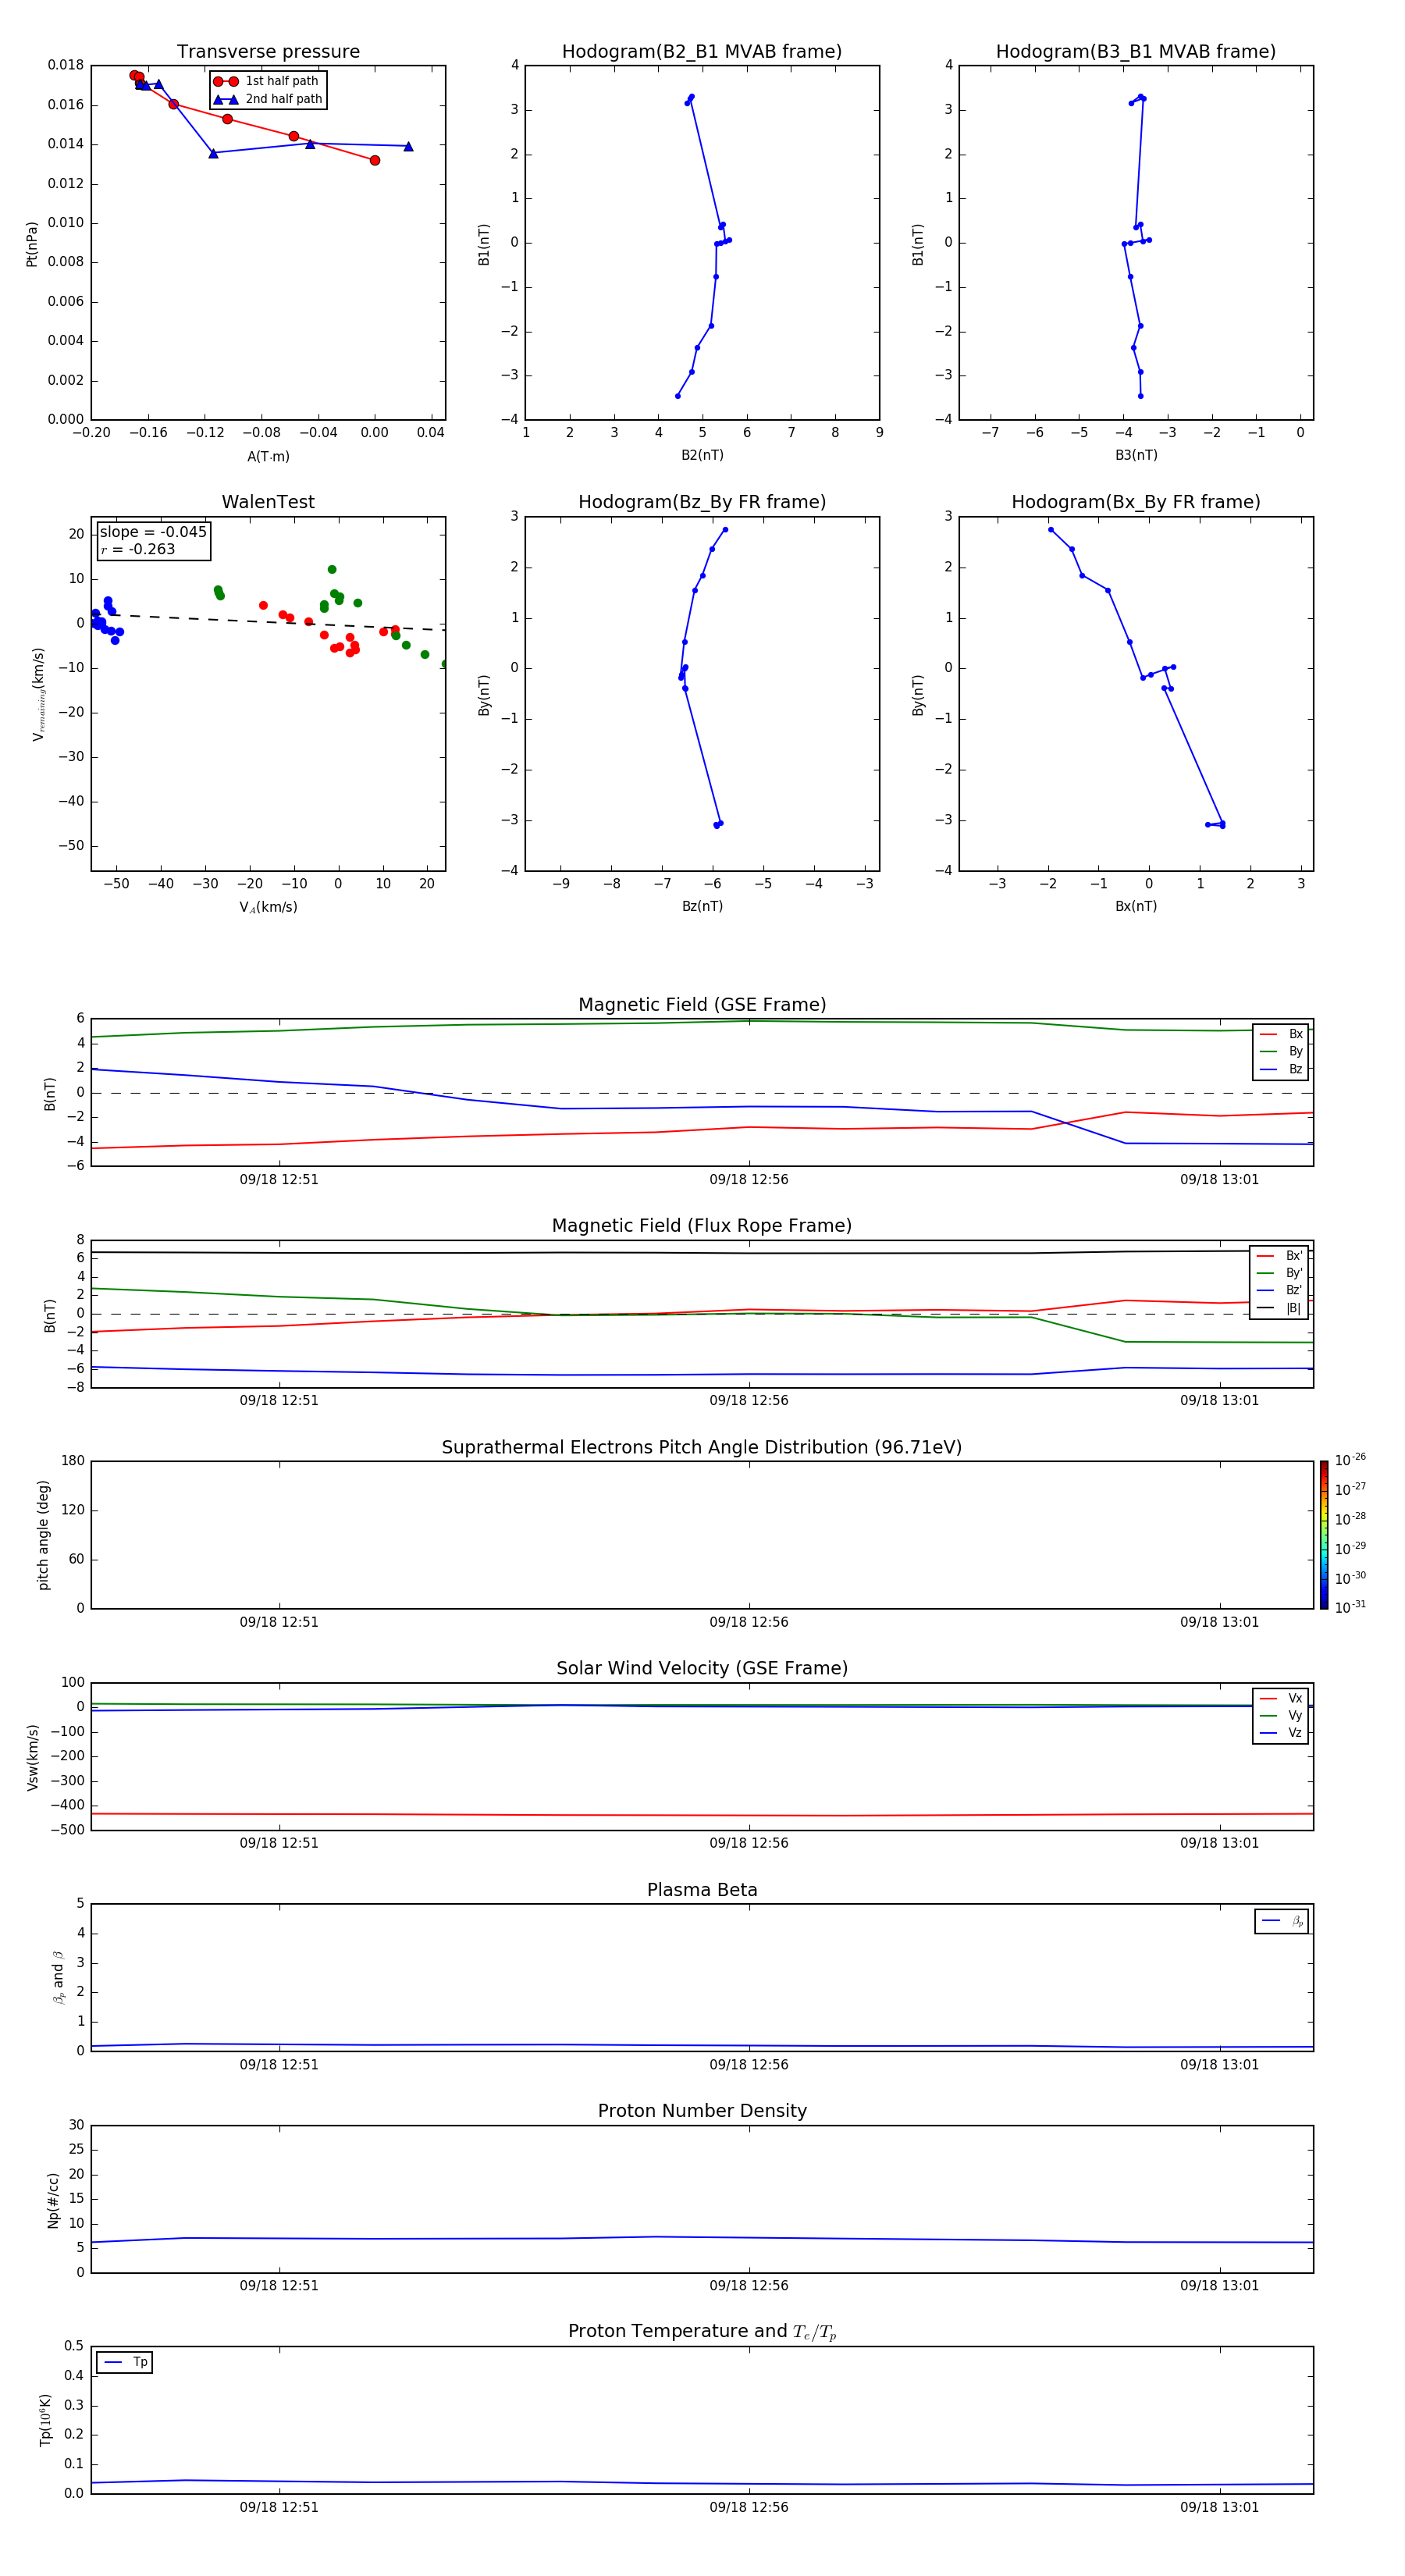Screen dimensions: 1405x2576
Task: Click the 'Np(#/cc)' axis label
Action: point(53,2200)
